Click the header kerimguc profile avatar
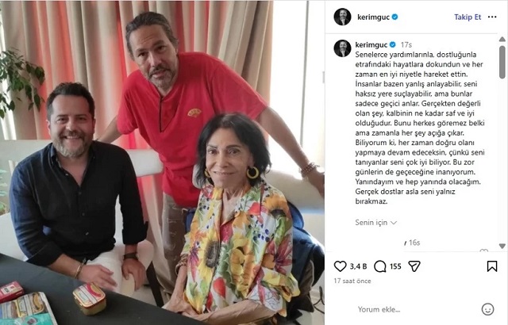508x325 pixels. tap(342, 17)
